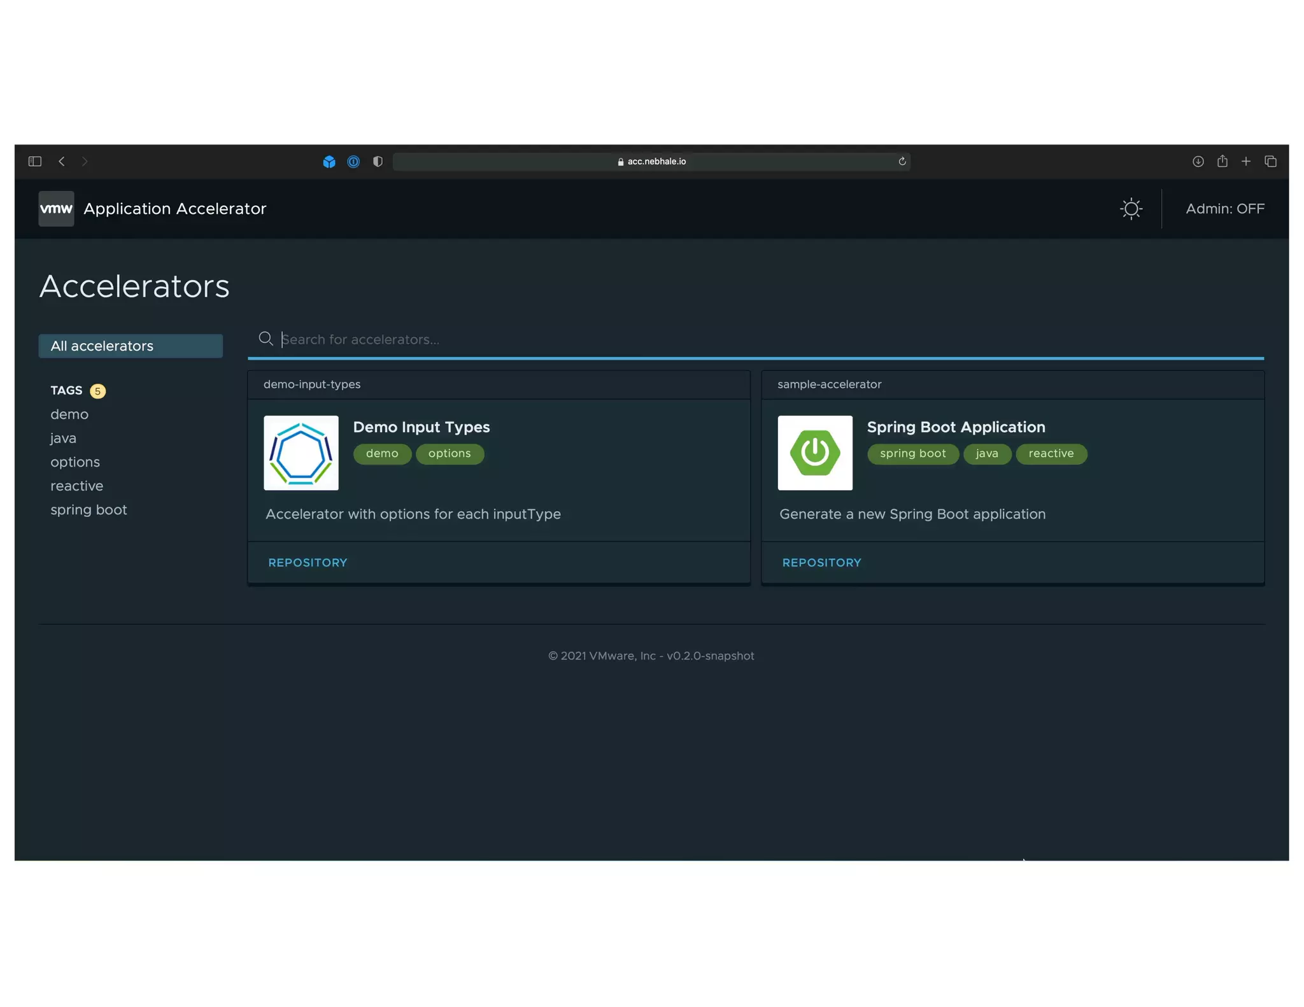This screenshot has height=1007, width=1304.
Task: Click the TAGS count badge 5
Action: (97, 391)
